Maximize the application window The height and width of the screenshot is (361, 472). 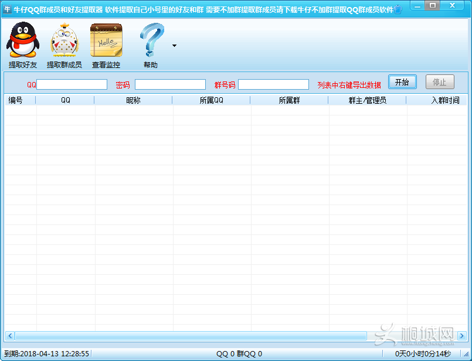(x=433, y=6)
